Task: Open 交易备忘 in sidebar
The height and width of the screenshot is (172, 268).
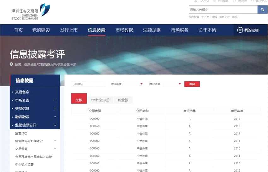Action: (x=22, y=92)
